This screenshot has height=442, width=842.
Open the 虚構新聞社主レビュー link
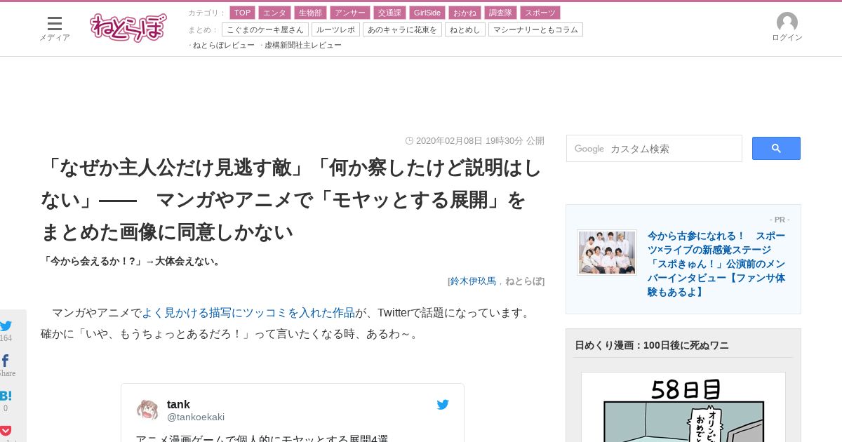303,45
